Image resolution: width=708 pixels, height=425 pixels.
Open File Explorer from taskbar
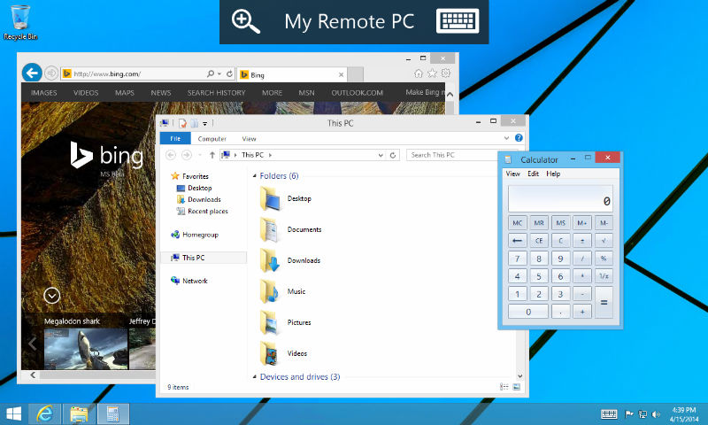coord(79,413)
